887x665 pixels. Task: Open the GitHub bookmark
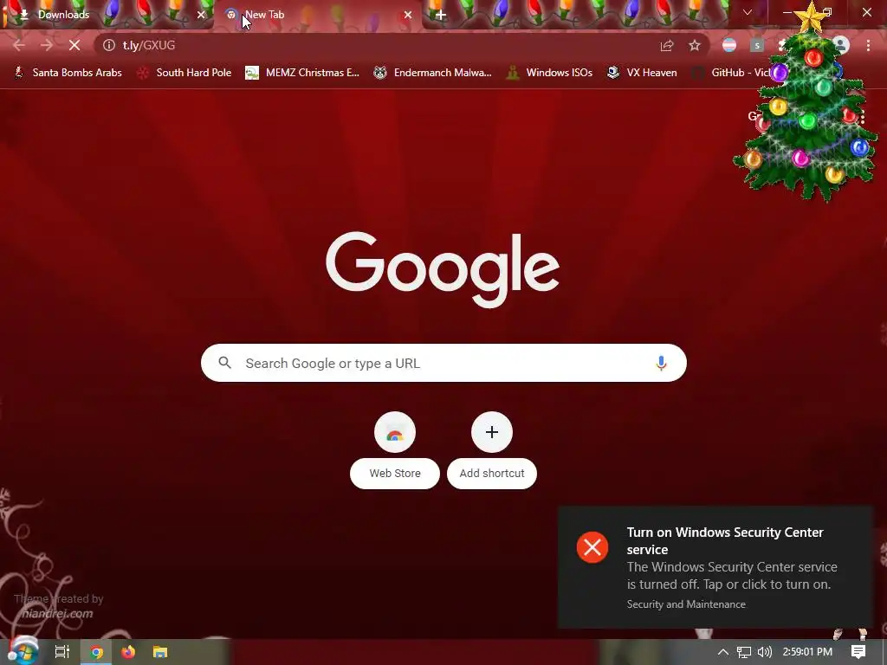[x=731, y=73]
